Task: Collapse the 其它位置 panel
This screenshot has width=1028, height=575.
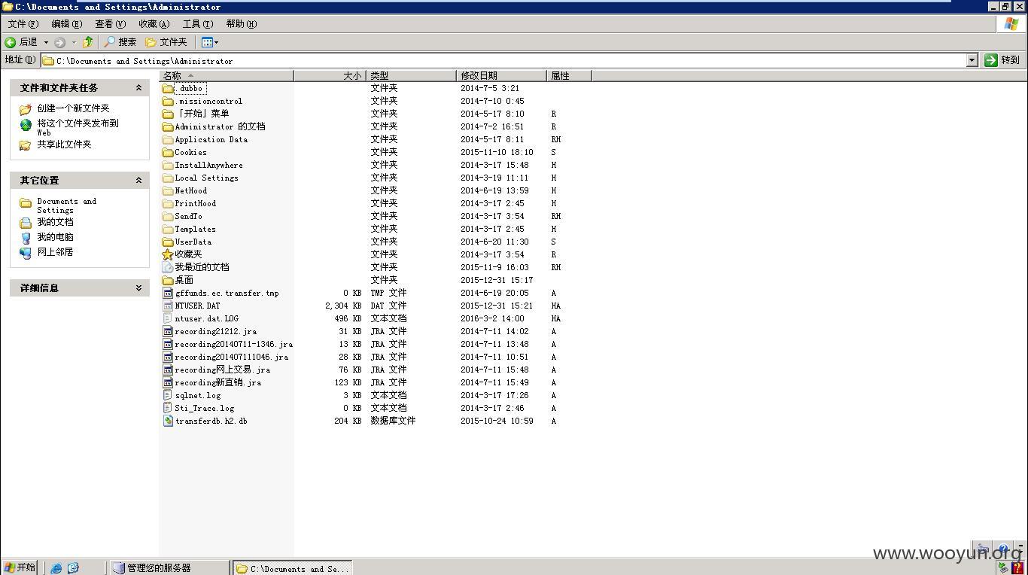Action: tap(138, 181)
